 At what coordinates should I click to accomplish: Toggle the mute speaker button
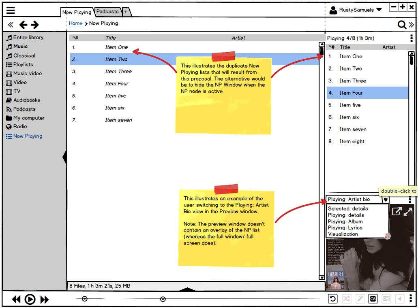pos(400,299)
